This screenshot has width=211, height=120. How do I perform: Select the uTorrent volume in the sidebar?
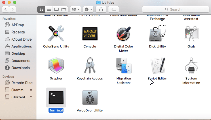tap(18, 97)
